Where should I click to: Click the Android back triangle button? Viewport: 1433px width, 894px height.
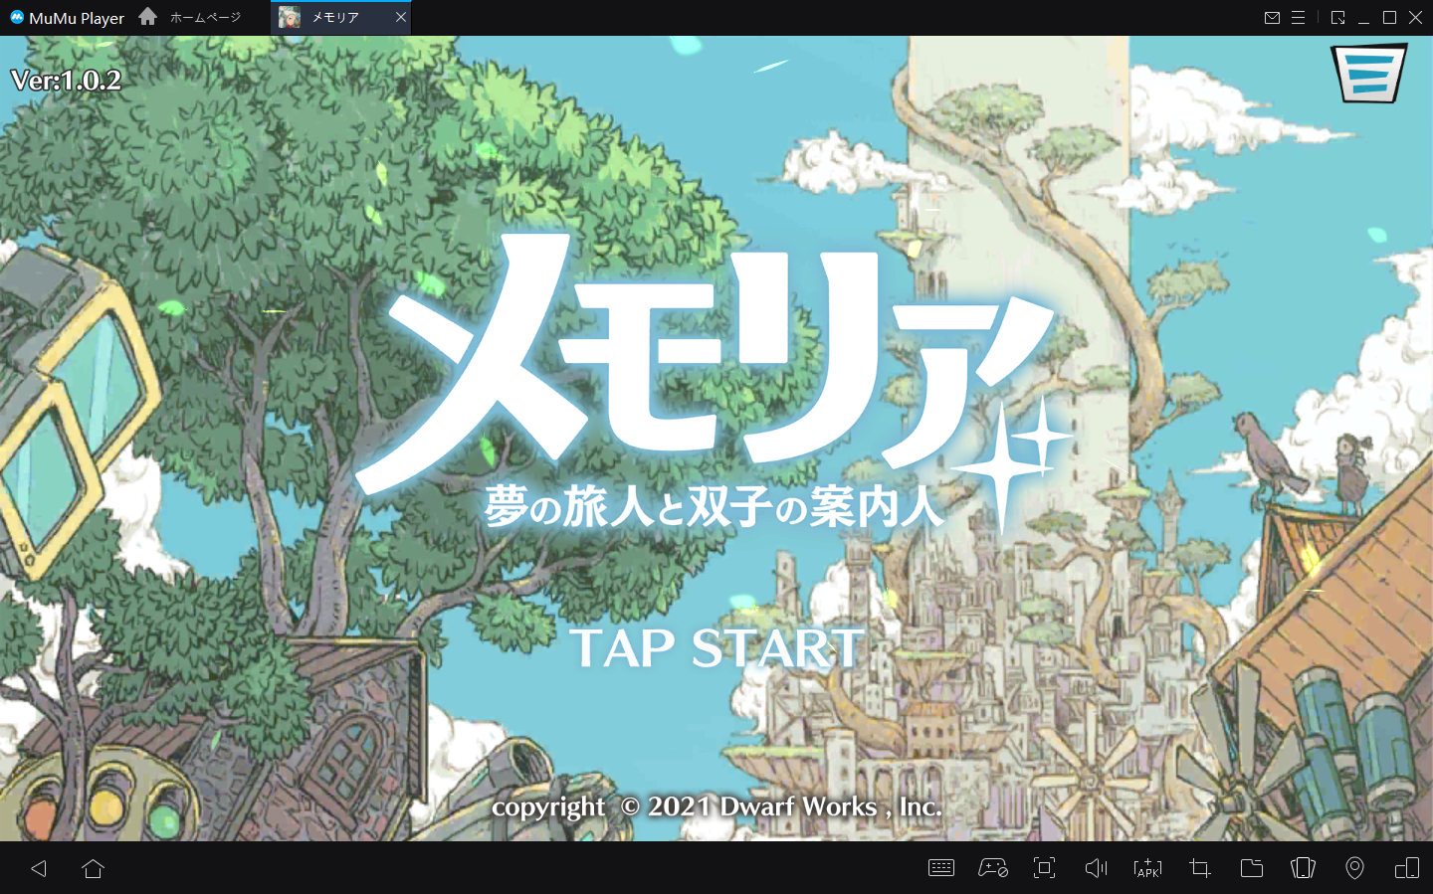(x=39, y=868)
